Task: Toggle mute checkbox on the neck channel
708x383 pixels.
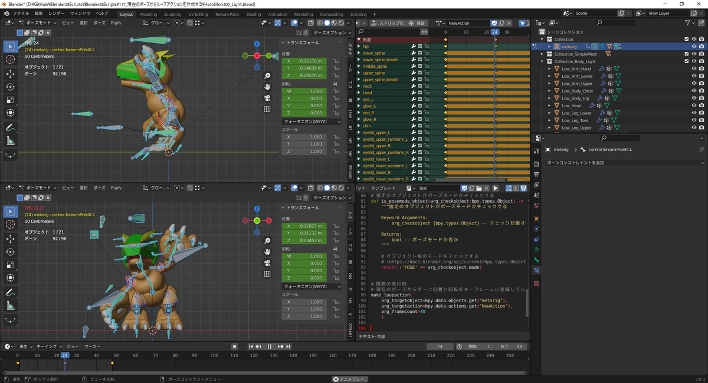Action: tap(420, 86)
